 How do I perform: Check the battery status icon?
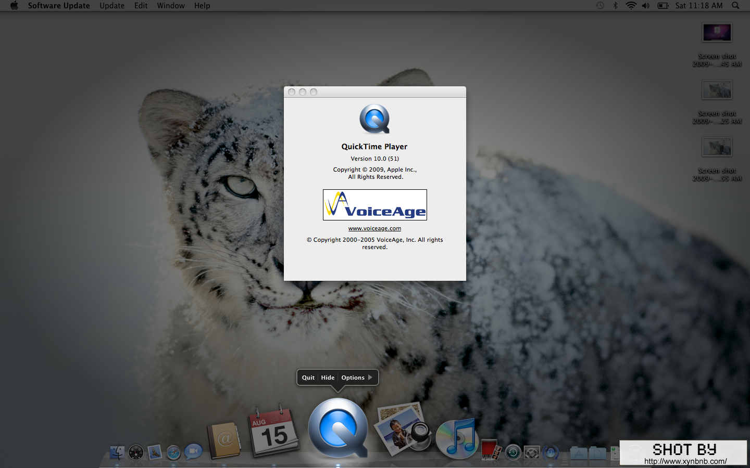point(663,6)
